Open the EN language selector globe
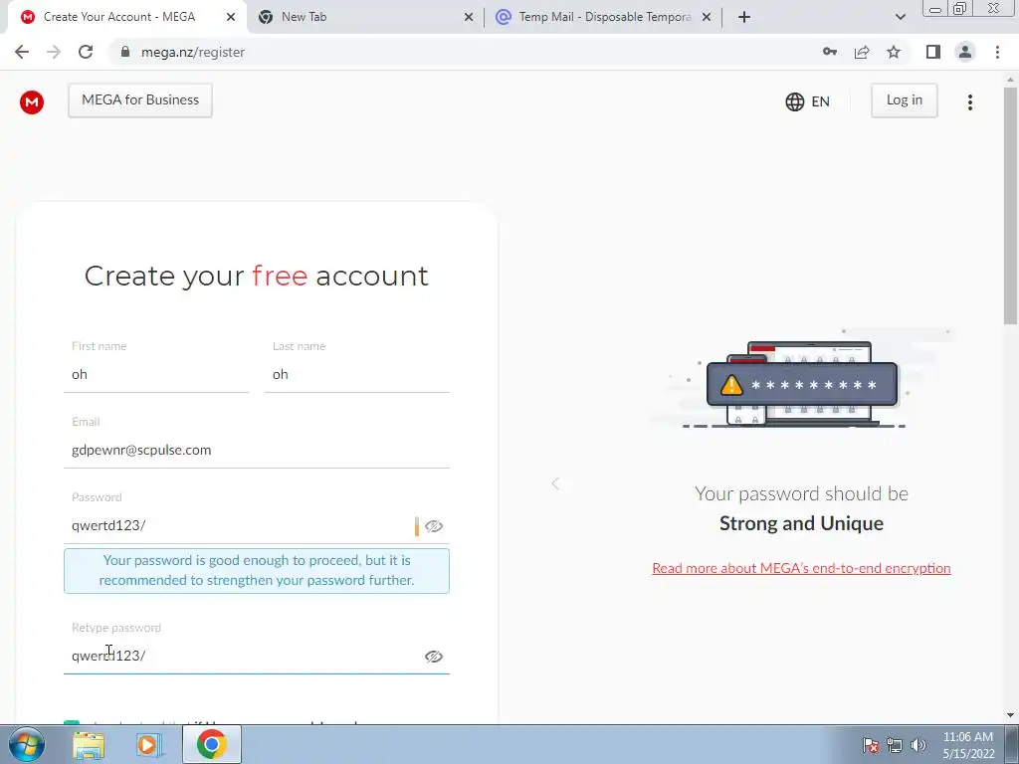 808,102
